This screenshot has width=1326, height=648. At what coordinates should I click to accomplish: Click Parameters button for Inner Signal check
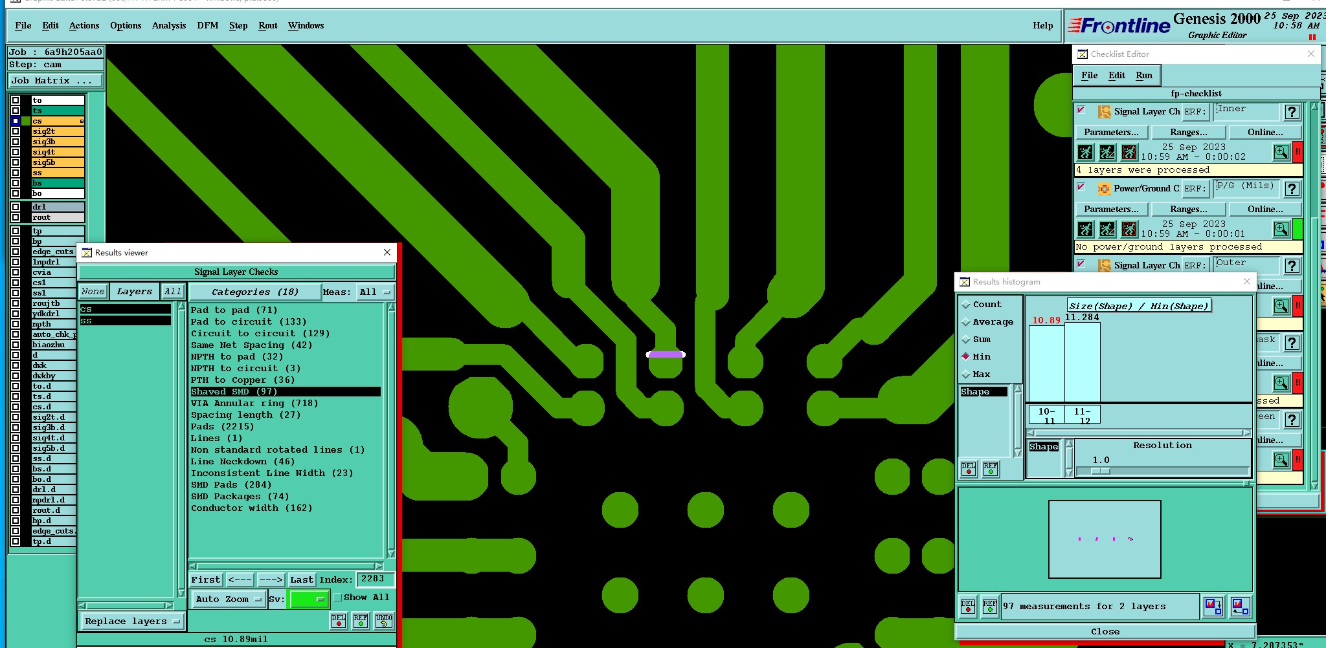click(x=1112, y=133)
